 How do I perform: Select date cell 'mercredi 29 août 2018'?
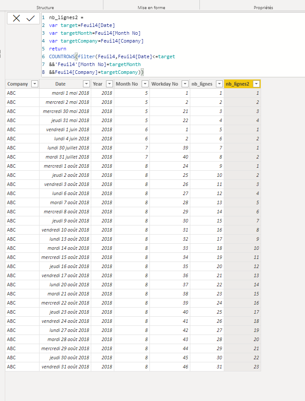[65, 348]
